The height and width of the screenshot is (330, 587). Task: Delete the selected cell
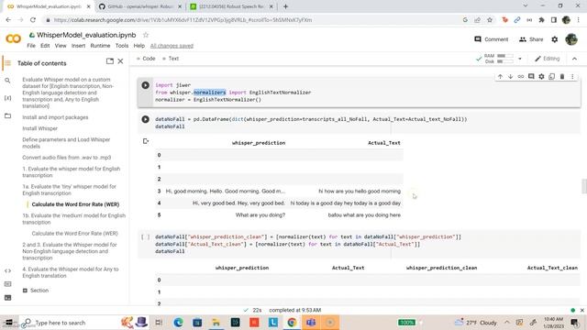[562, 77]
